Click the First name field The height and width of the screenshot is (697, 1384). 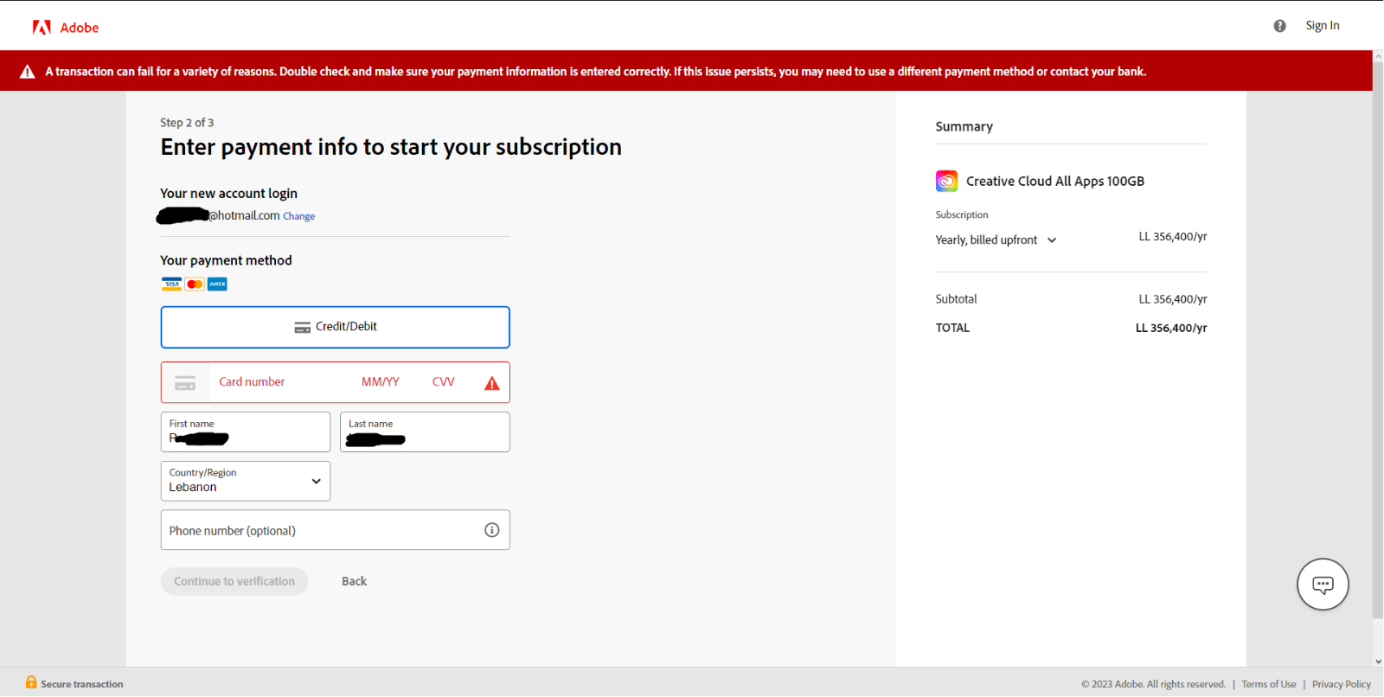(246, 432)
